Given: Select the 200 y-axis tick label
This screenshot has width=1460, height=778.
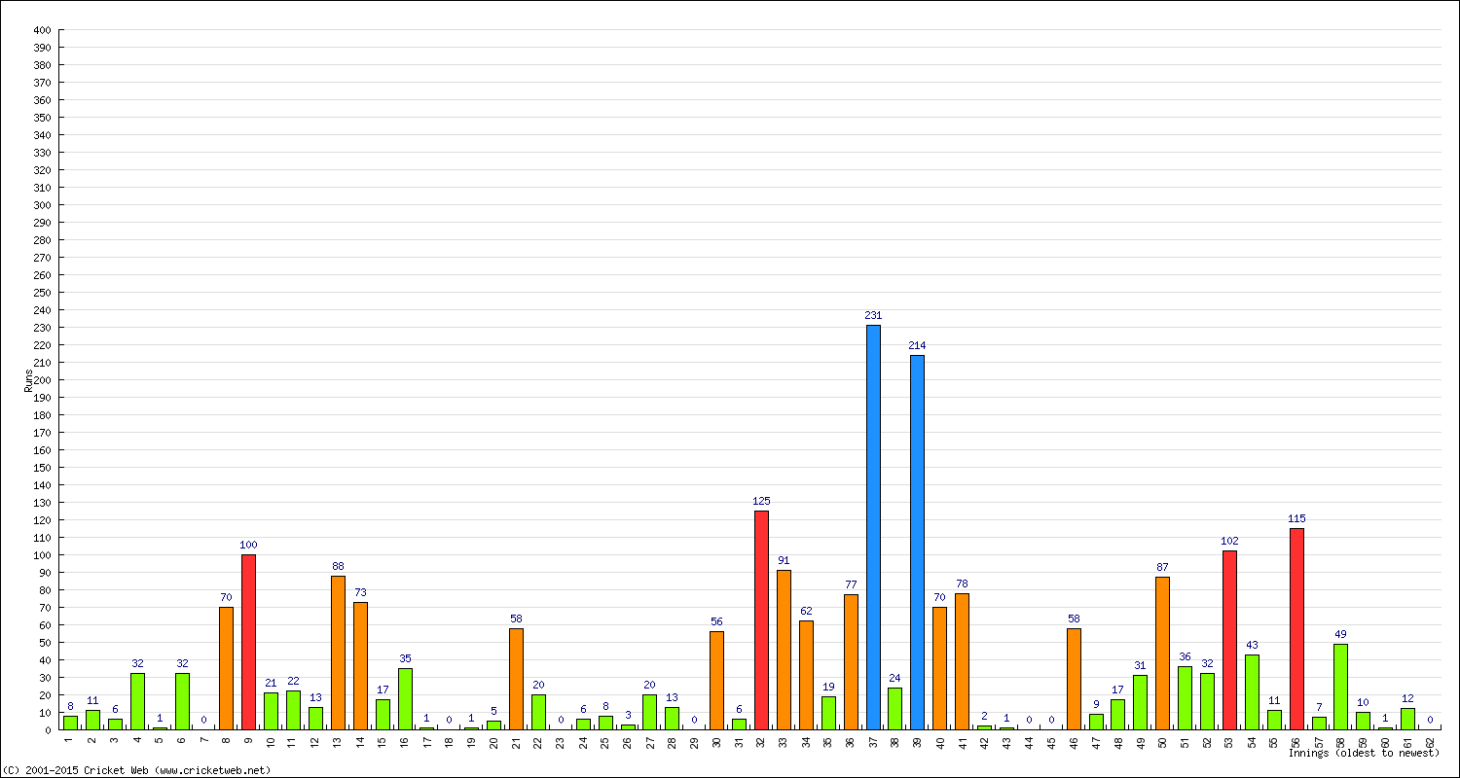Looking at the screenshot, I should [42, 380].
